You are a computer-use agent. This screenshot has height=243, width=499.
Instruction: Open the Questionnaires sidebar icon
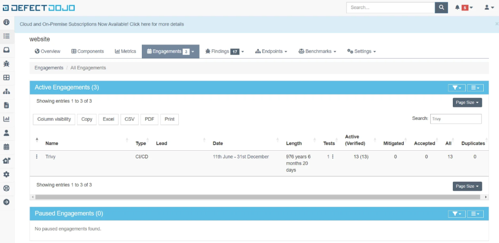tap(6, 161)
